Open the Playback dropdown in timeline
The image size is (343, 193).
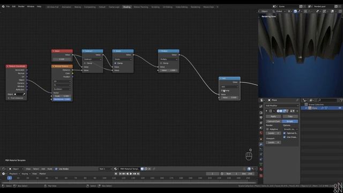[14, 174]
